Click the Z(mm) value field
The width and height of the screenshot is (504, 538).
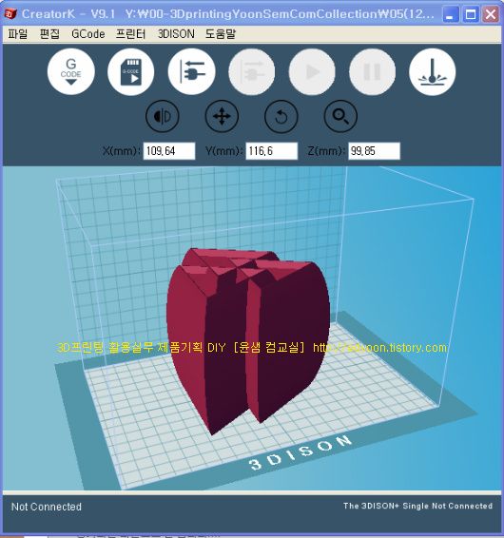pyautogui.click(x=375, y=151)
